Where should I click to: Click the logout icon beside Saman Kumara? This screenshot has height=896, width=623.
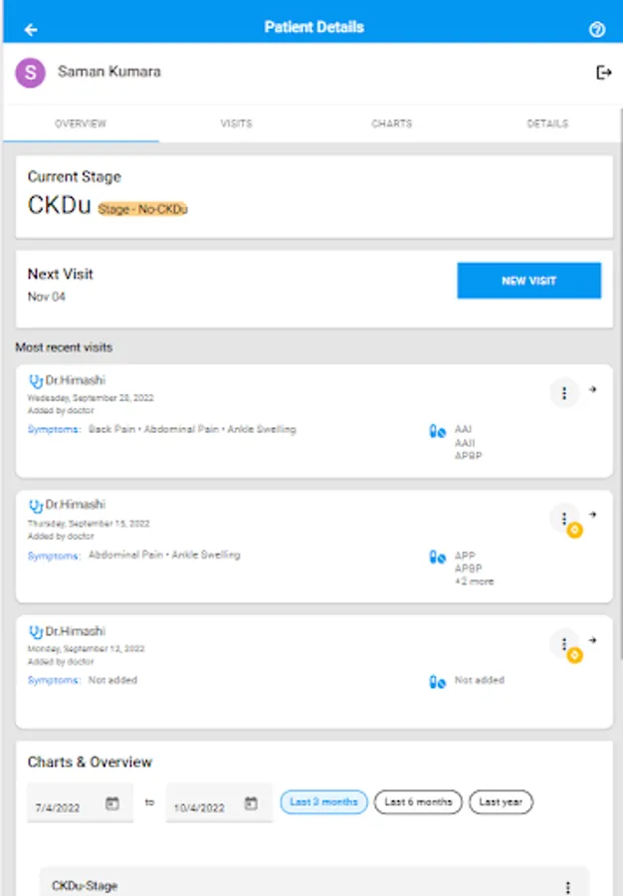pos(603,73)
